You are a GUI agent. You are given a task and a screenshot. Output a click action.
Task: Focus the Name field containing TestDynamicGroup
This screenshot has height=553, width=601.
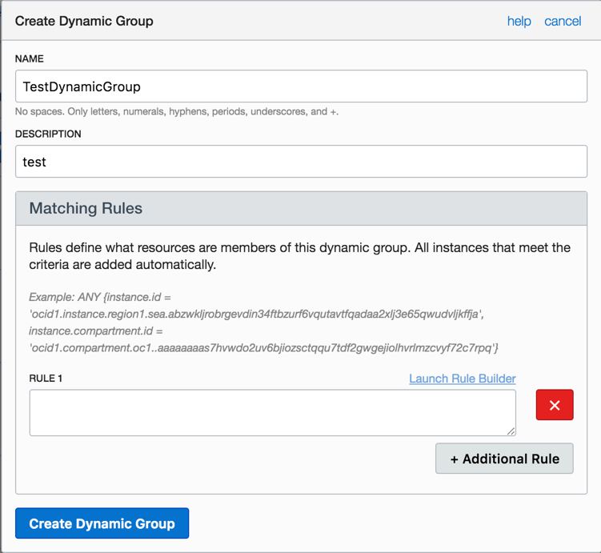[301, 86]
